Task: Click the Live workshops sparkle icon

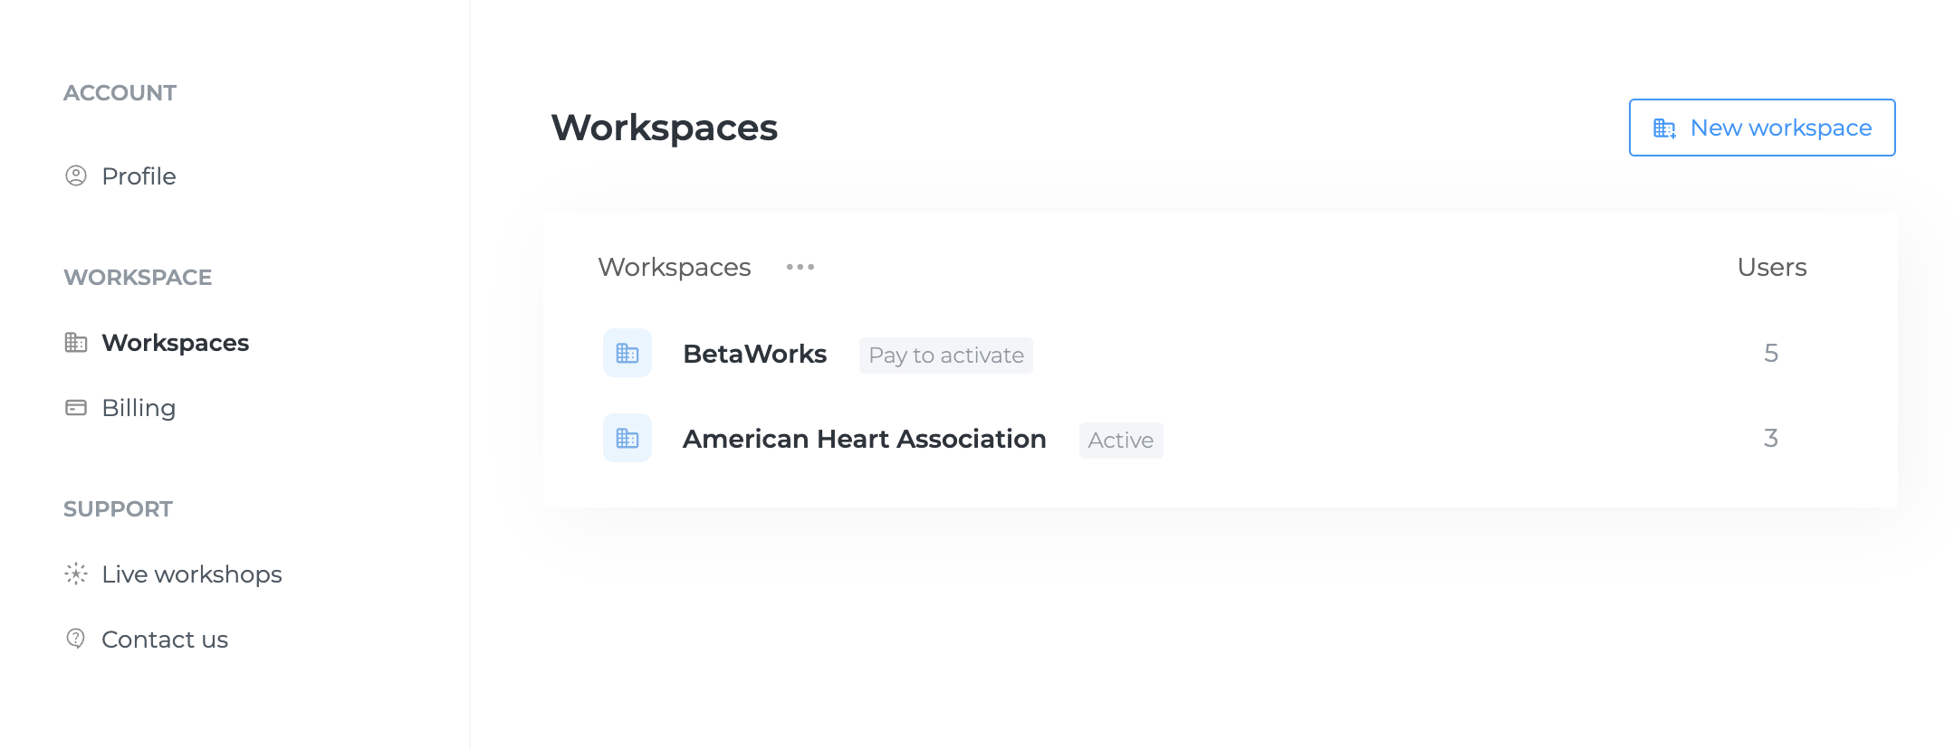Action: pyautogui.click(x=76, y=574)
